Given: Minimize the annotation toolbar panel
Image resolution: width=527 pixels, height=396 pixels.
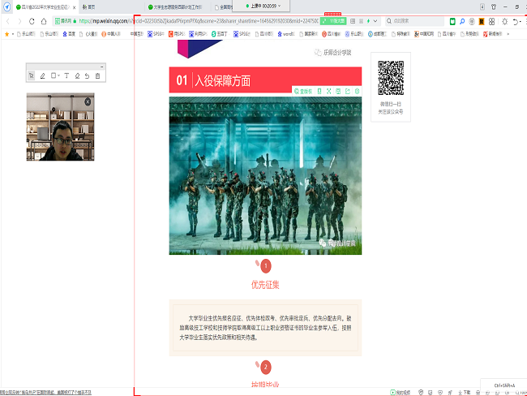Looking at the screenshot, I should pos(101,67).
